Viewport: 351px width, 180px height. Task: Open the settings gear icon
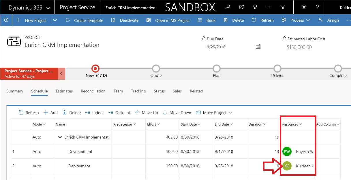pos(304,7)
